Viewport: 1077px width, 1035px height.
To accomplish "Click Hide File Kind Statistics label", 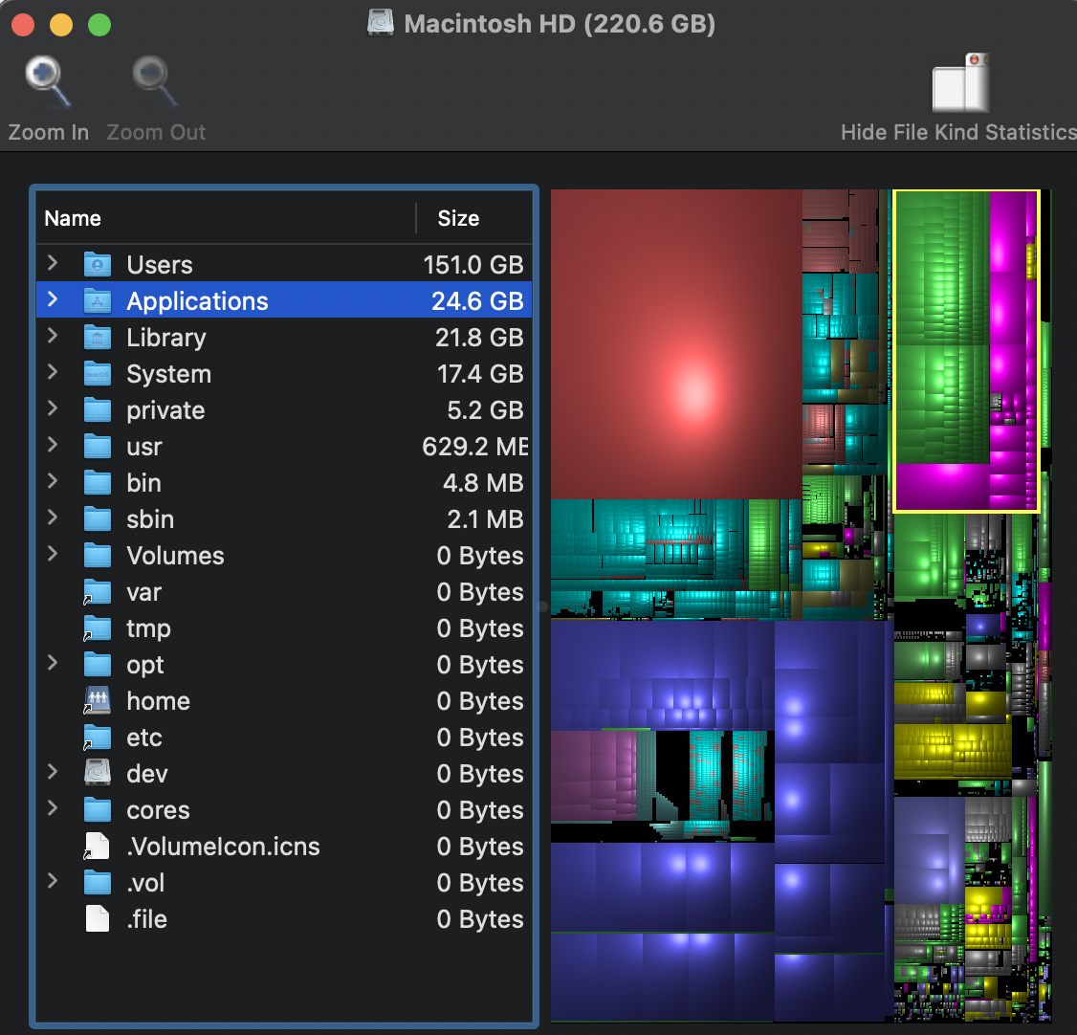I will pos(958,132).
